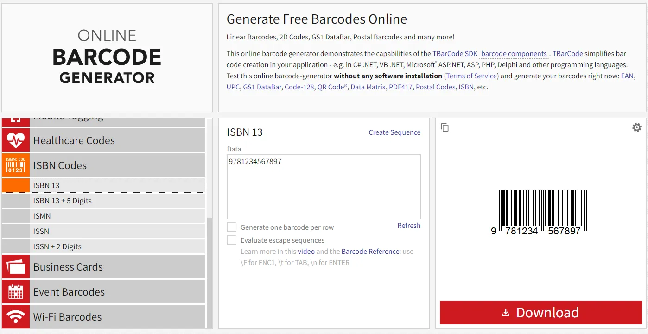Click the Data Matrix link

[x=368, y=87]
